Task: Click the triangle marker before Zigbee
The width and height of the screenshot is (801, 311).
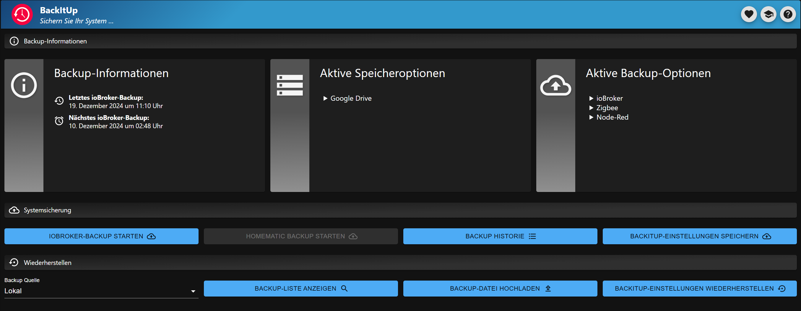Action: [x=591, y=108]
